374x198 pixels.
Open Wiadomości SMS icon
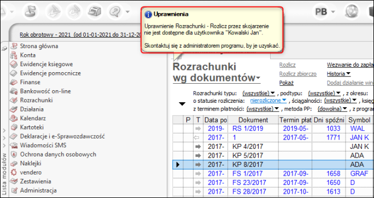[x=14, y=145]
